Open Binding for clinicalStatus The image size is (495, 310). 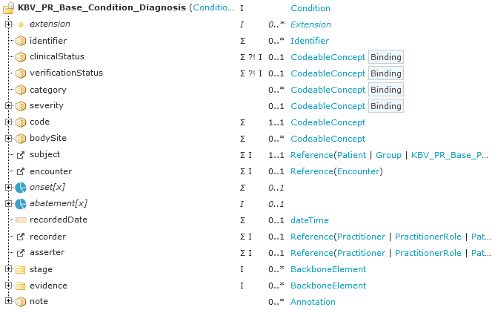tap(386, 57)
